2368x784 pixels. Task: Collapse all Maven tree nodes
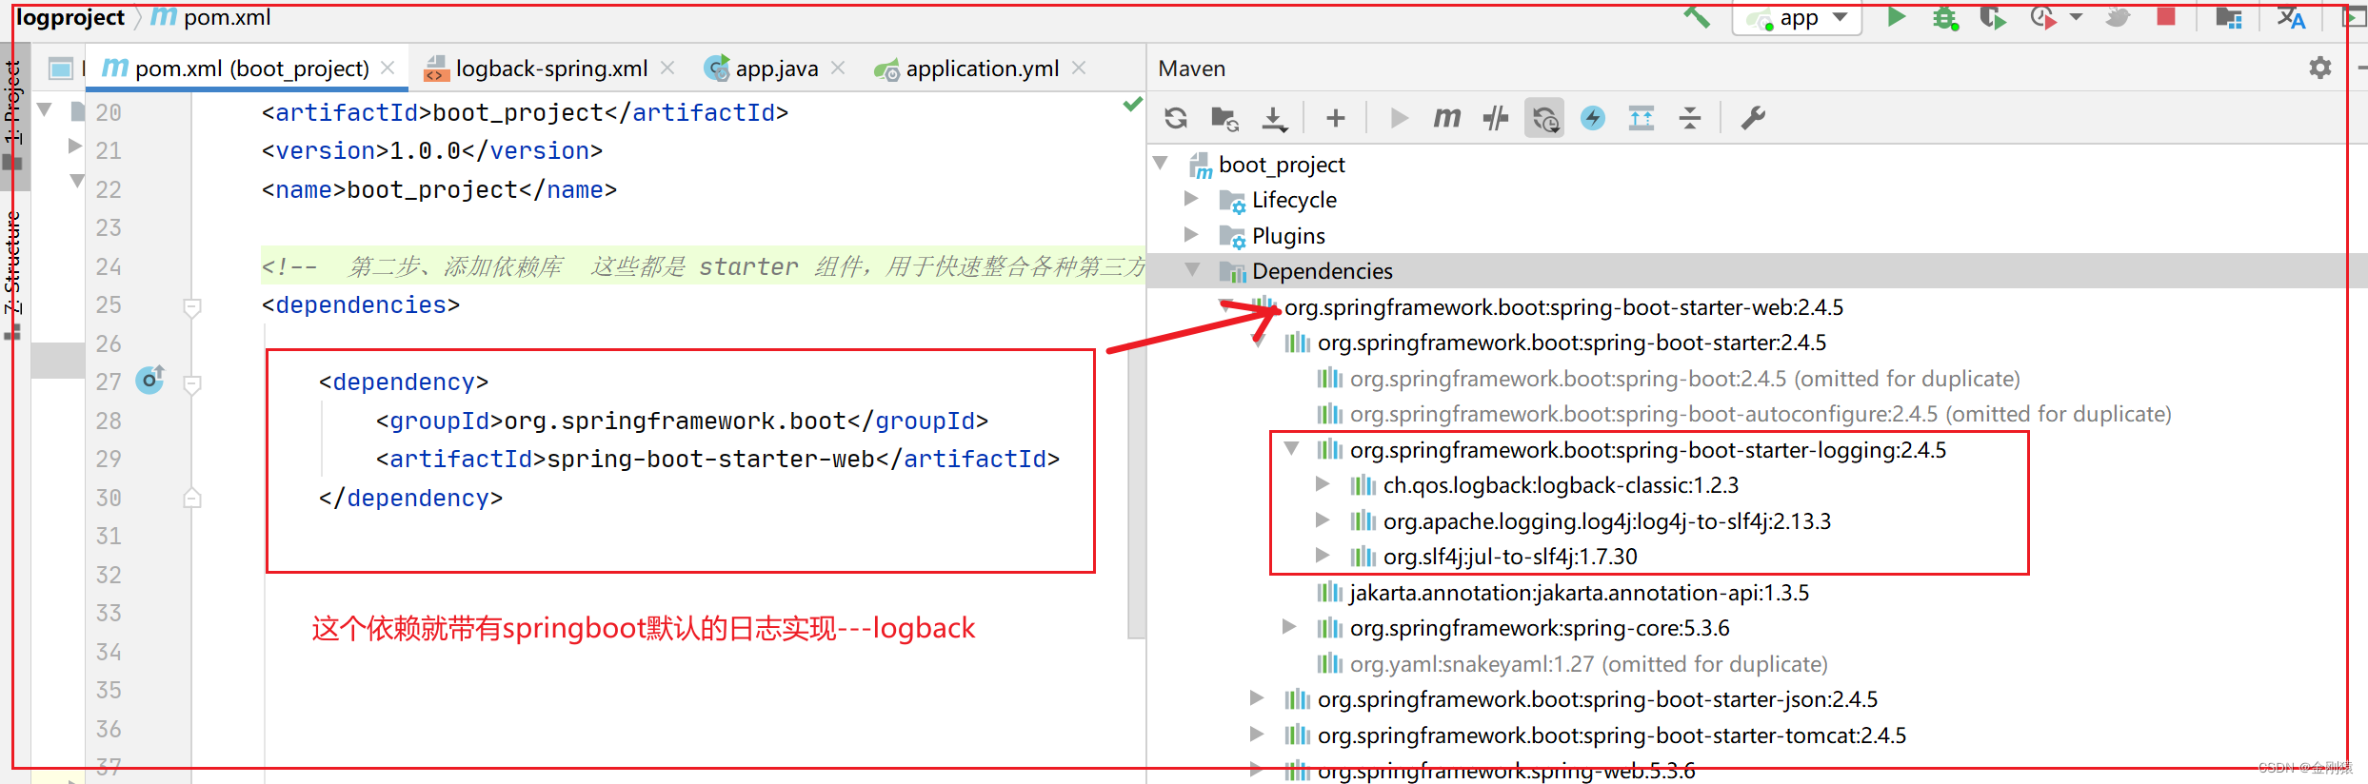point(1689,118)
